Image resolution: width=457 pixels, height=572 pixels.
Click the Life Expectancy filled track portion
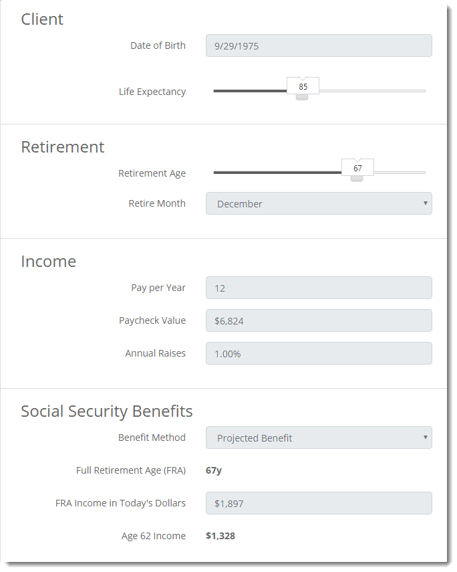tap(250, 91)
